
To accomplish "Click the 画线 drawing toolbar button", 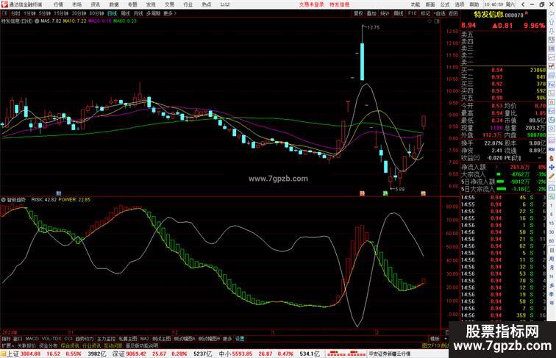I will coord(399,13).
